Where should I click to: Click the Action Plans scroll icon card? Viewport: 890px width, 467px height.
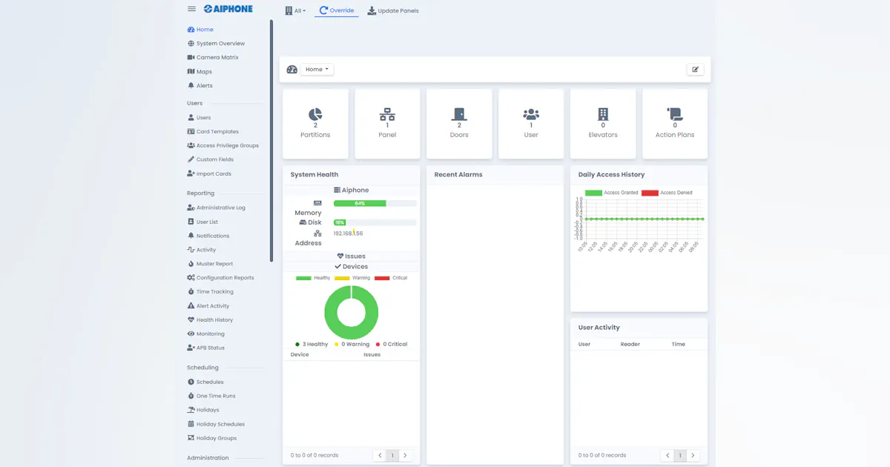675,124
